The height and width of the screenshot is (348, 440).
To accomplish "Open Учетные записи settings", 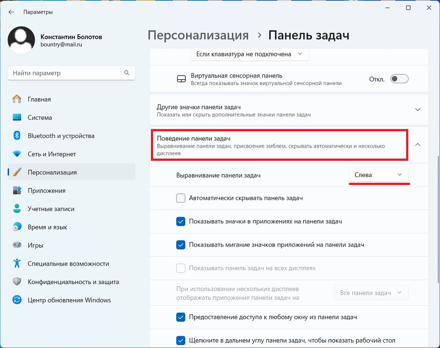I will [72, 209].
